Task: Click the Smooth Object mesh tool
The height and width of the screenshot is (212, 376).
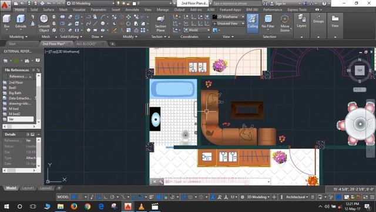Action: pos(44,24)
